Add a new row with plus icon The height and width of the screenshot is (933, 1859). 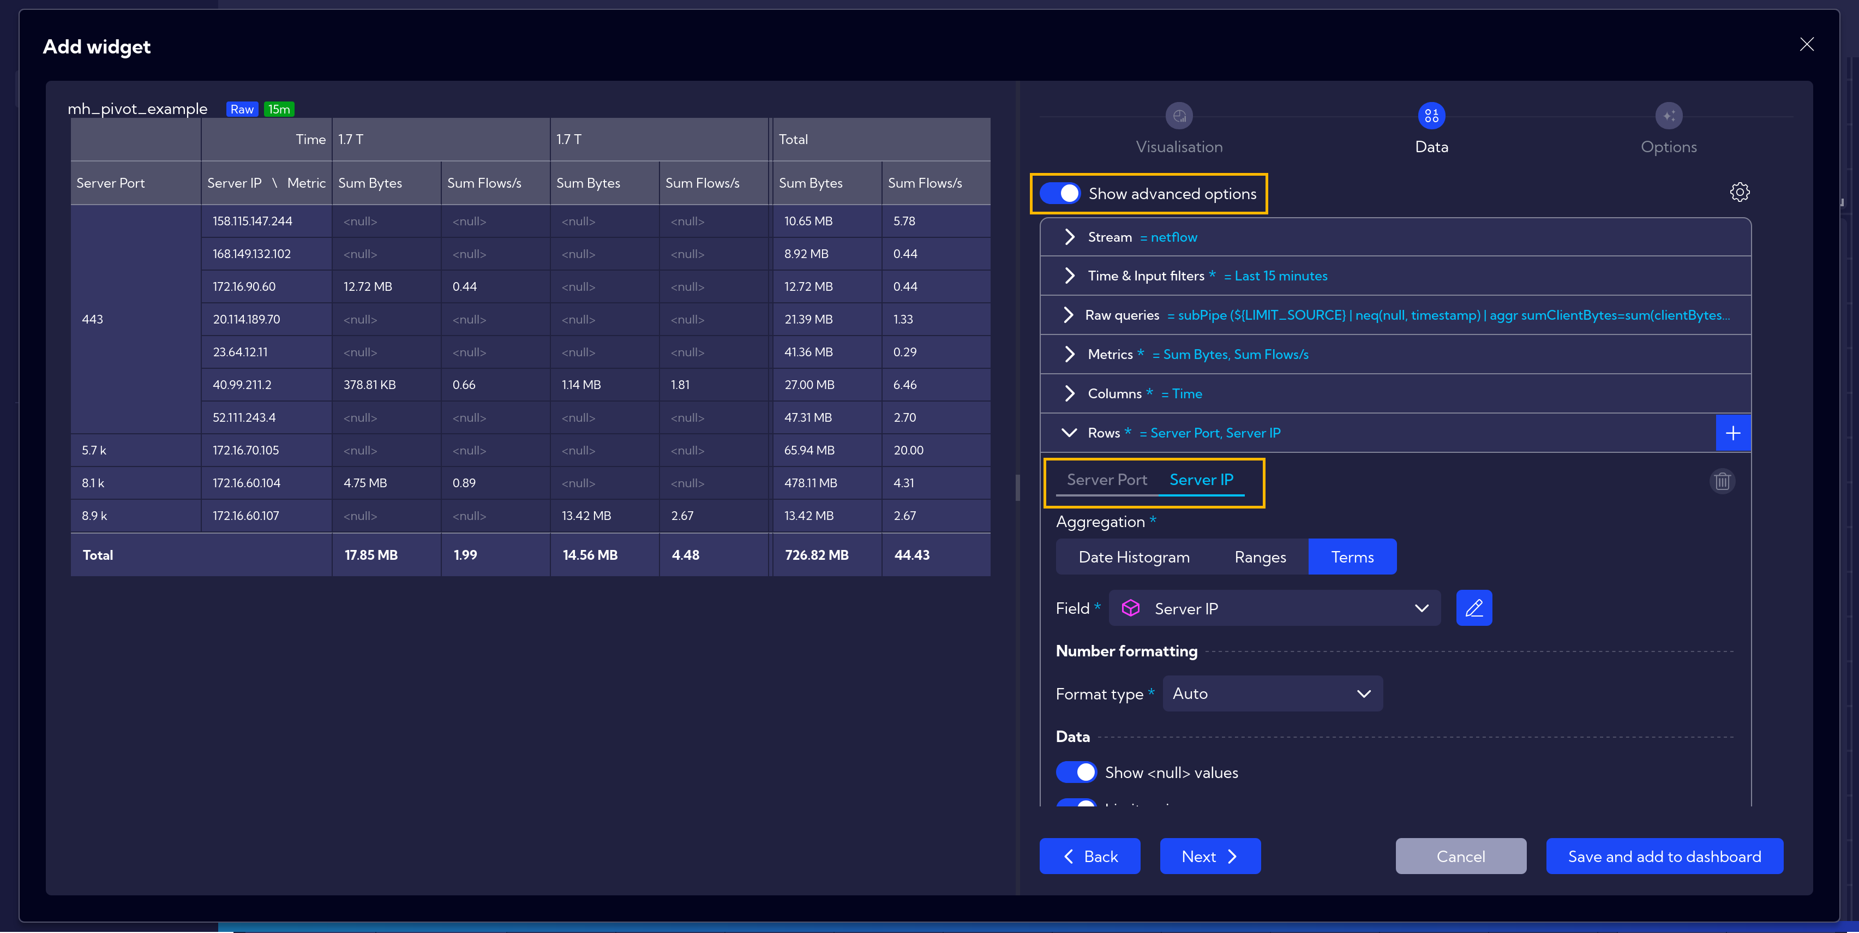click(x=1732, y=433)
